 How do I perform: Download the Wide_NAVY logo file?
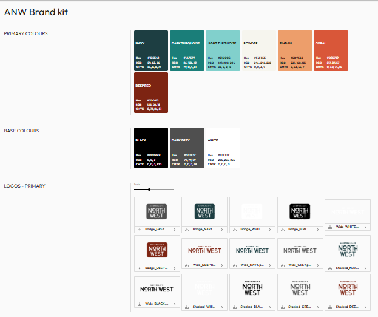(235, 265)
